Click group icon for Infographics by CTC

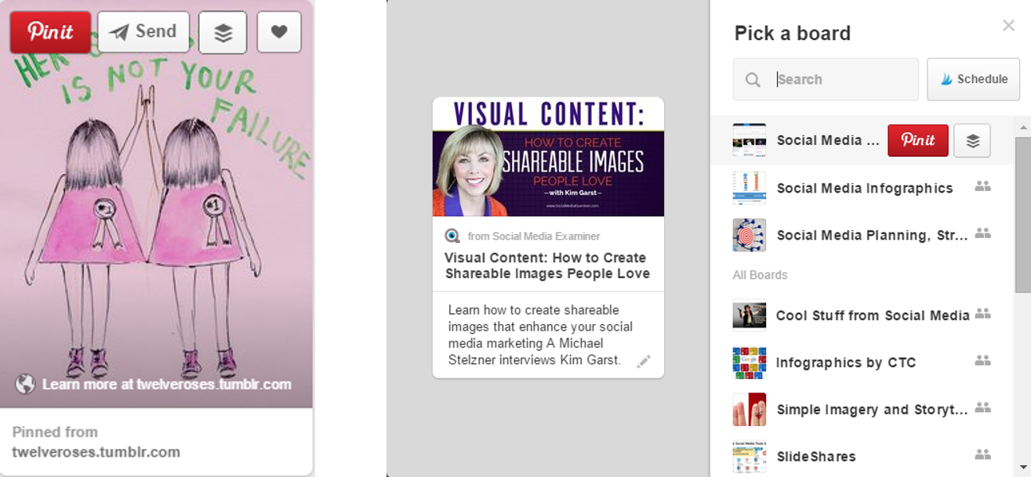coord(982,361)
